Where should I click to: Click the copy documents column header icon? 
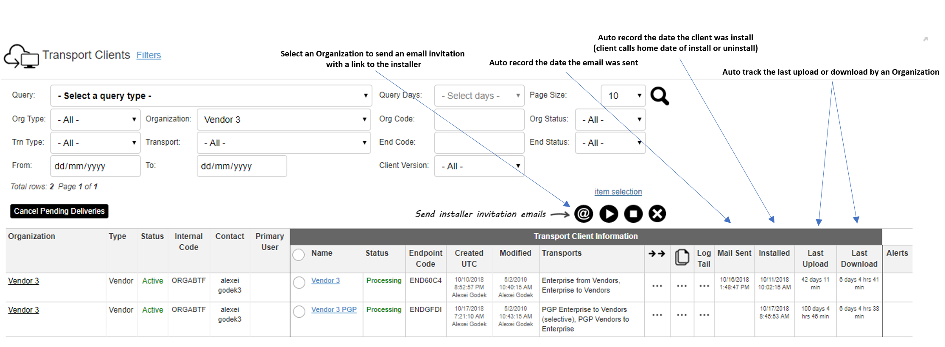(682, 257)
